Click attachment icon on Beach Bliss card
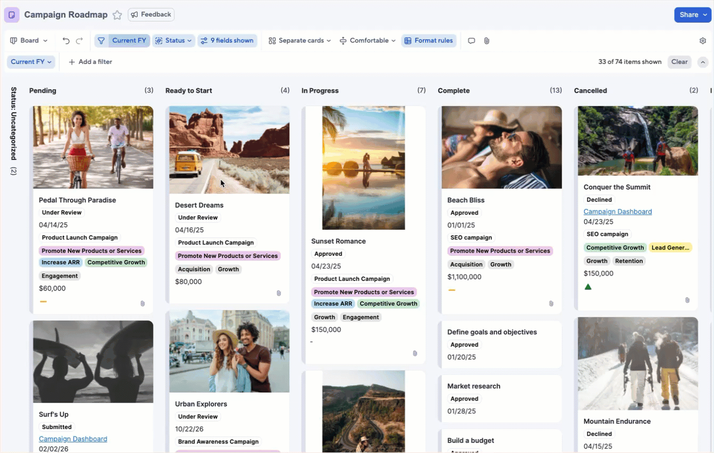The height and width of the screenshot is (453, 714). pos(551,303)
